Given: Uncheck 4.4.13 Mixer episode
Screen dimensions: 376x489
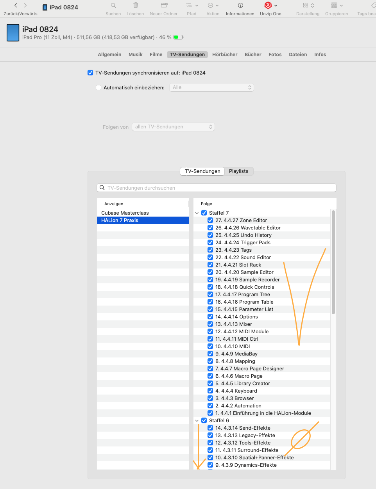Looking at the screenshot, I should pos(210,324).
